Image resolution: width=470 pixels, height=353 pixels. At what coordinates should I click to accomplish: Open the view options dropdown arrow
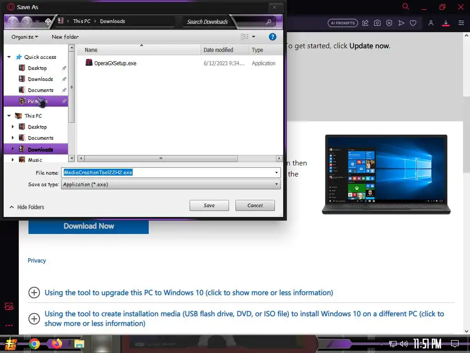pos(253,37)
